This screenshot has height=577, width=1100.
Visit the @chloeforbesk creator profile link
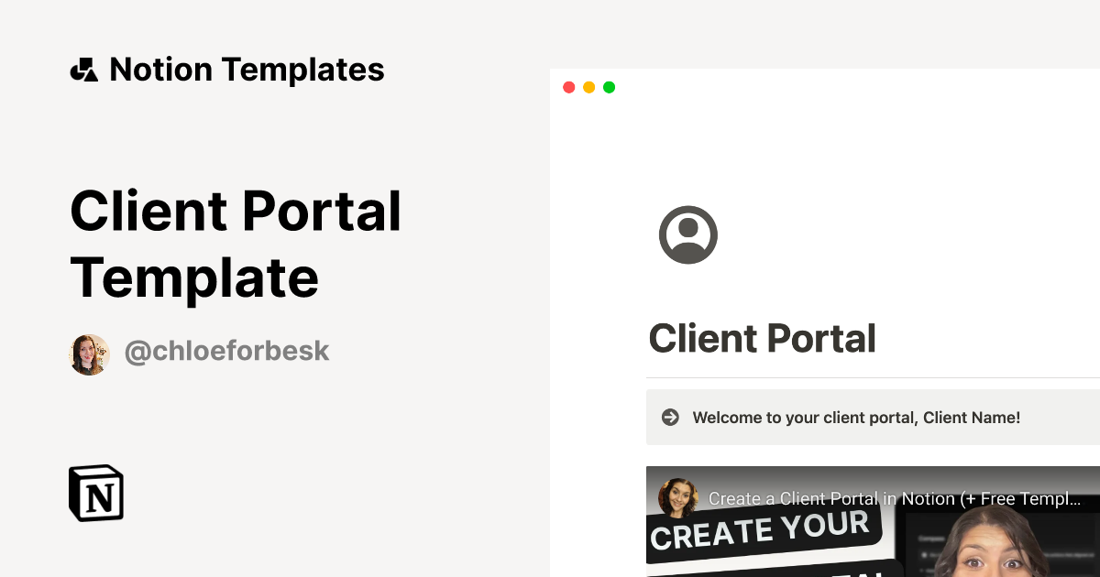click(226, 351)
